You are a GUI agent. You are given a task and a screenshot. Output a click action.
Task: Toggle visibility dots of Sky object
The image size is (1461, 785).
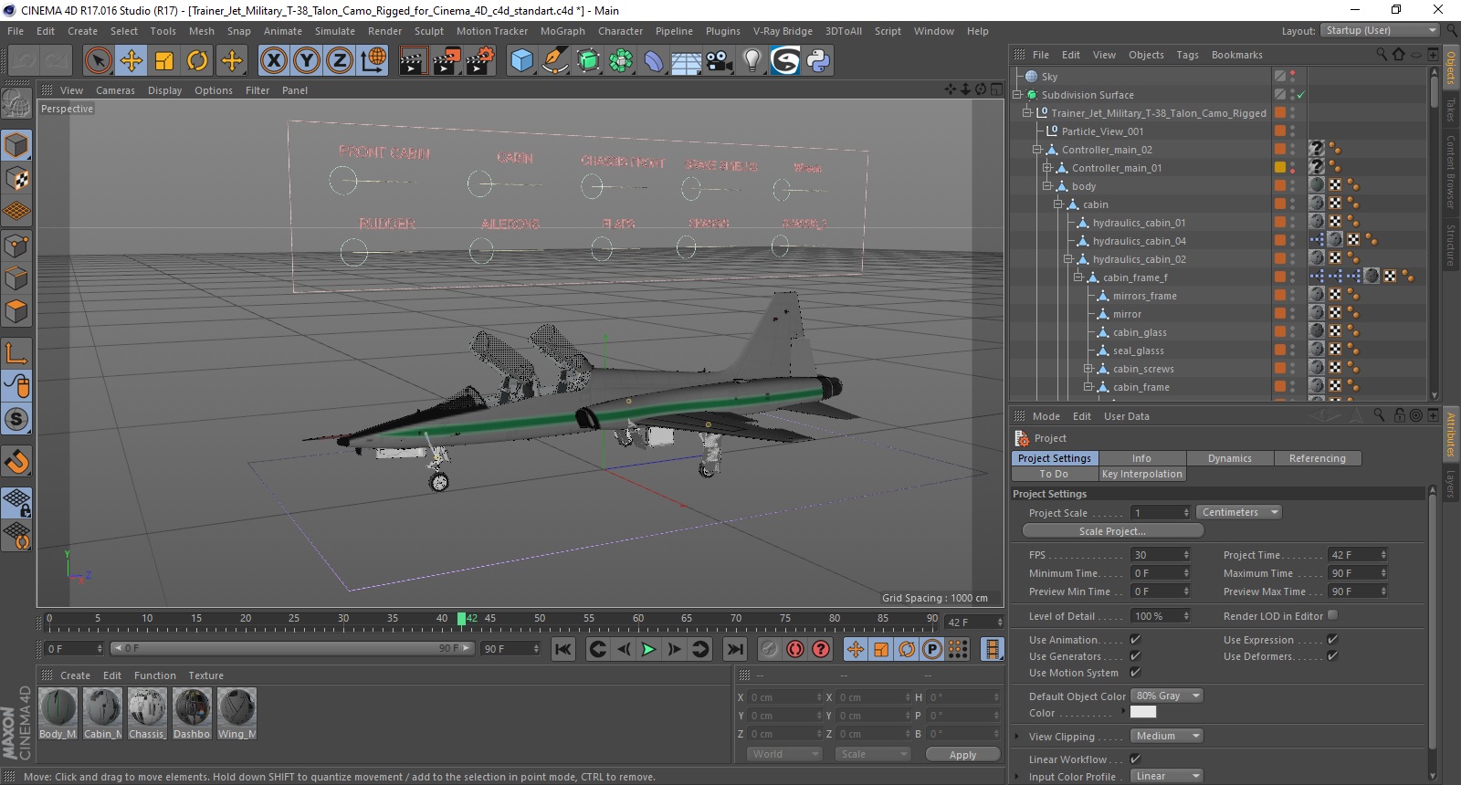point(1292,77)
